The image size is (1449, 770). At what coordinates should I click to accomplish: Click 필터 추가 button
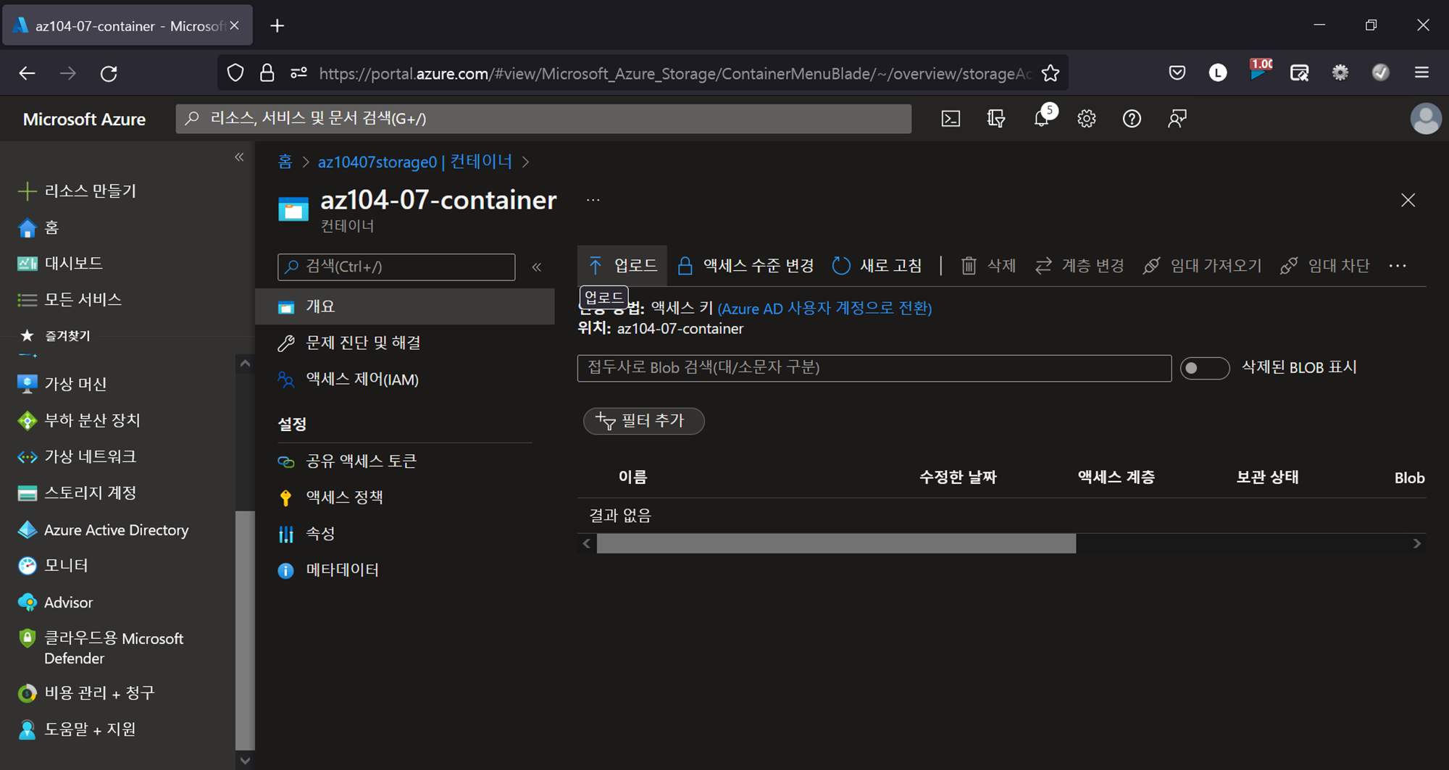(643, 421)
